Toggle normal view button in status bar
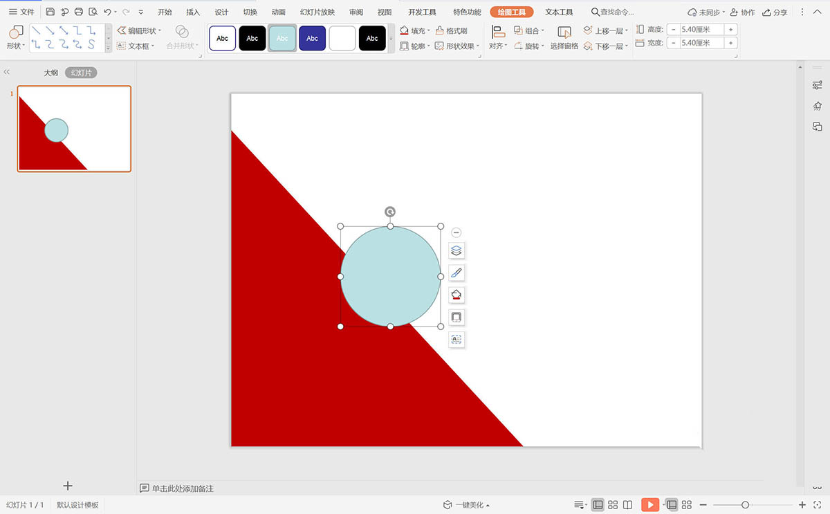Viewport: 830px width, 514px height. pyautogui.click(x=598, y=505)
